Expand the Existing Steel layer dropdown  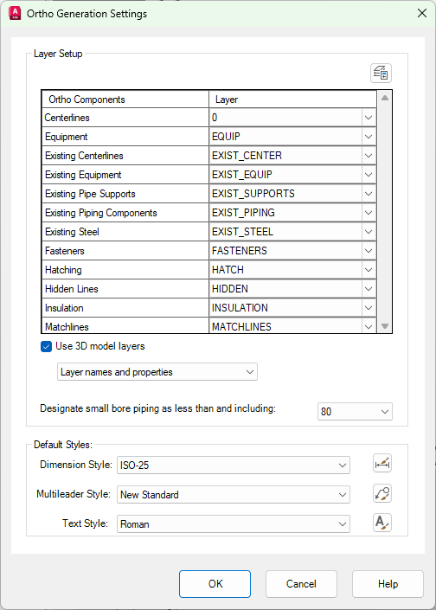[369, 232]
